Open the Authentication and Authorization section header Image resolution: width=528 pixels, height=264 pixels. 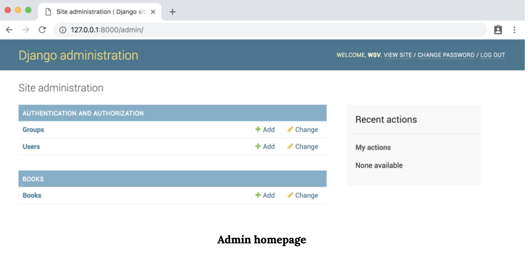coord(83,113)
